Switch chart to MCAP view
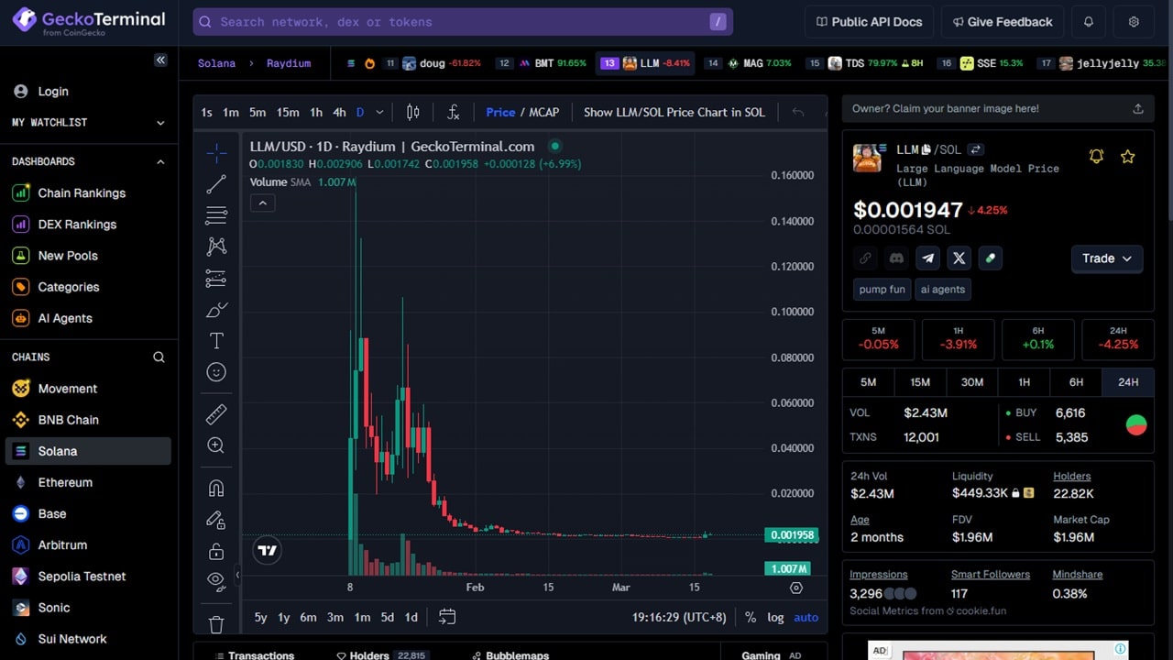The image size is (1173, 660). (544, 112)
